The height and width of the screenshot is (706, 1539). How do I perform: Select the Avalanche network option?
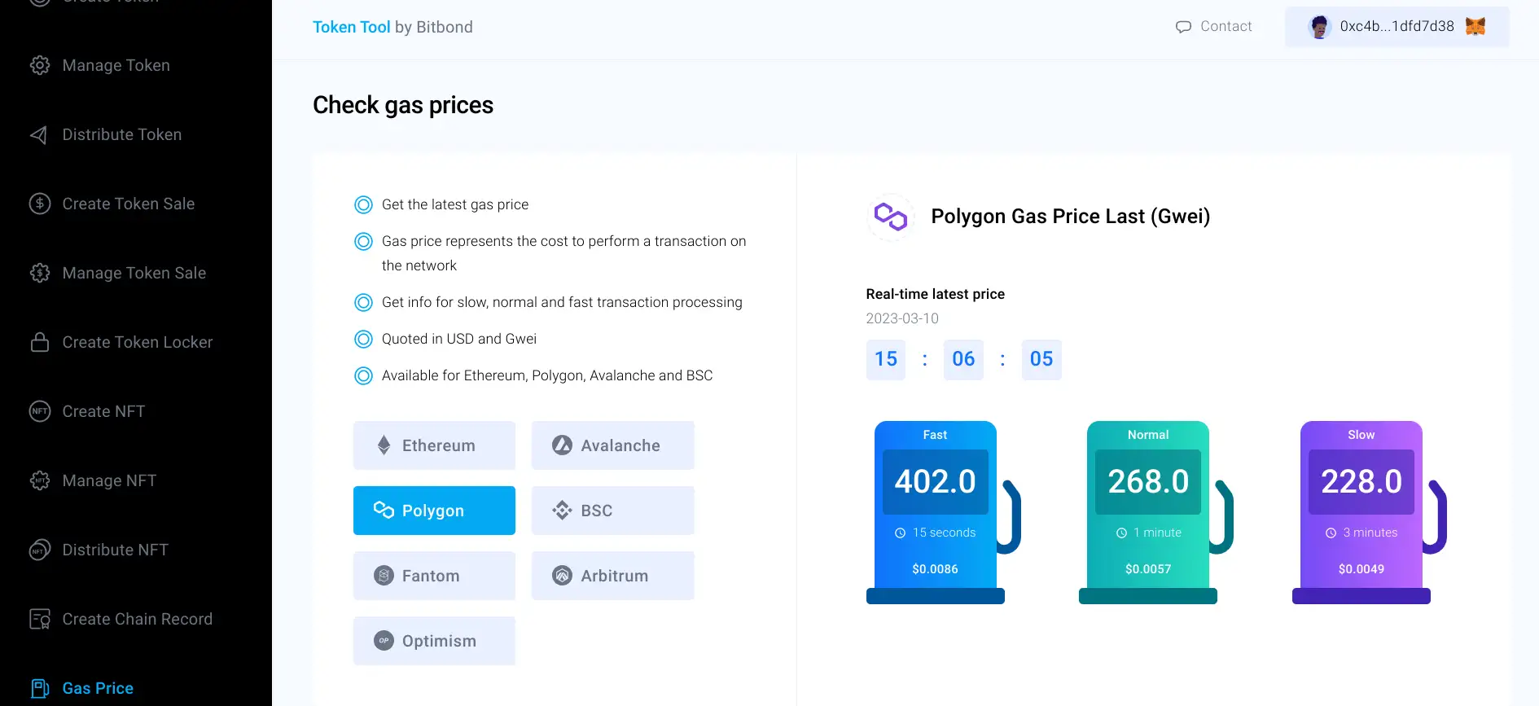pos(612,445)
